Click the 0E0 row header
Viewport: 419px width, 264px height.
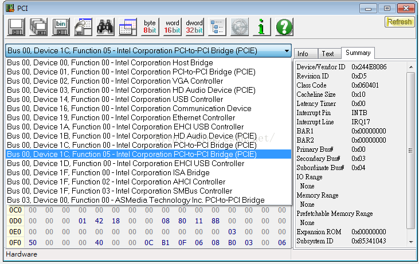15,232
